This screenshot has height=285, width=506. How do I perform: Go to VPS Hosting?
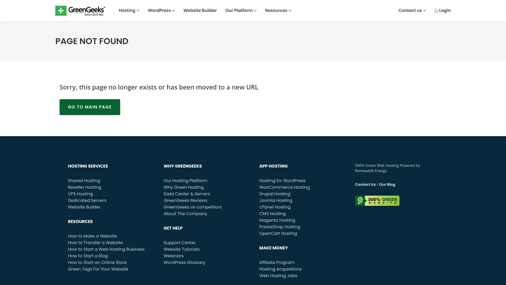80,194
